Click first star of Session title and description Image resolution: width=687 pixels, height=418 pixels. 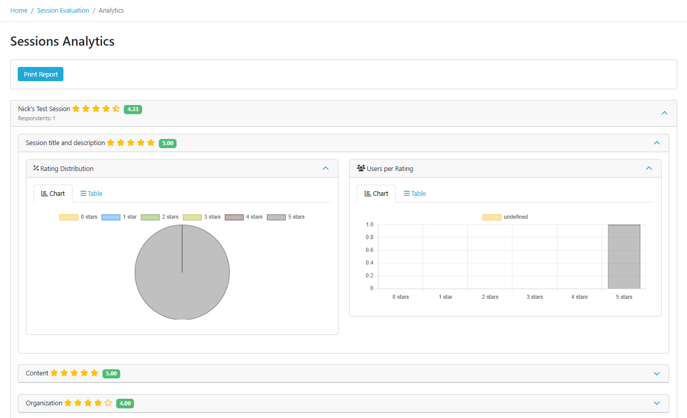pos(111,143)
